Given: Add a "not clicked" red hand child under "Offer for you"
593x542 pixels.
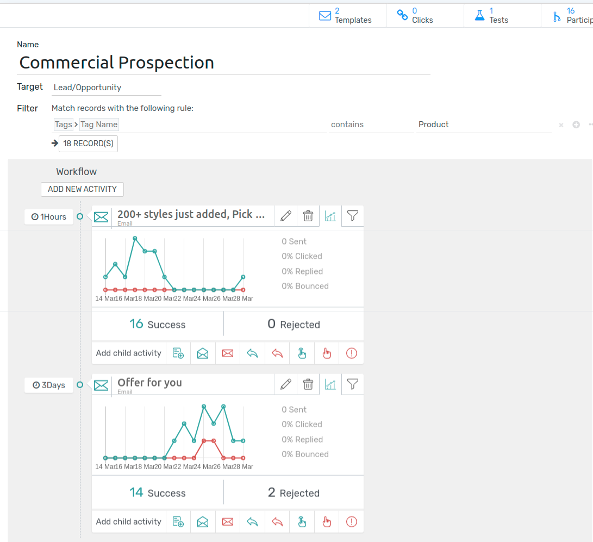Looking at the screenshot, I should pos(327,521).
